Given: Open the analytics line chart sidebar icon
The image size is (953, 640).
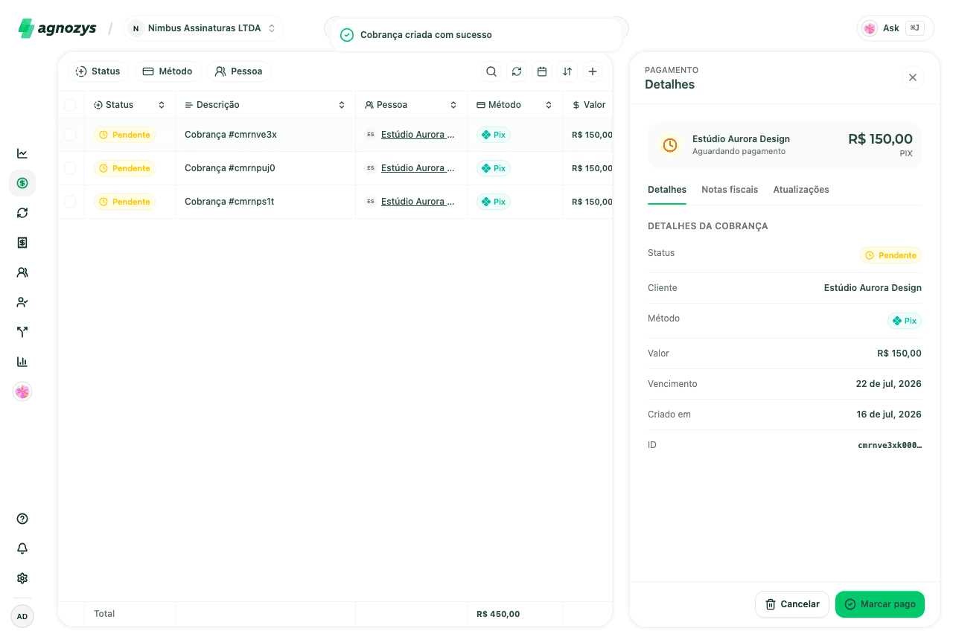Looking at the screenshot, I should point(22,153).
